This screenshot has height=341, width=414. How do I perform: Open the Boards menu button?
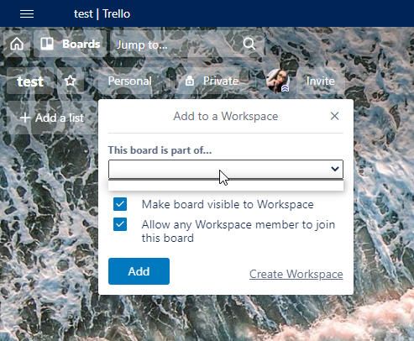coord(70,44)
